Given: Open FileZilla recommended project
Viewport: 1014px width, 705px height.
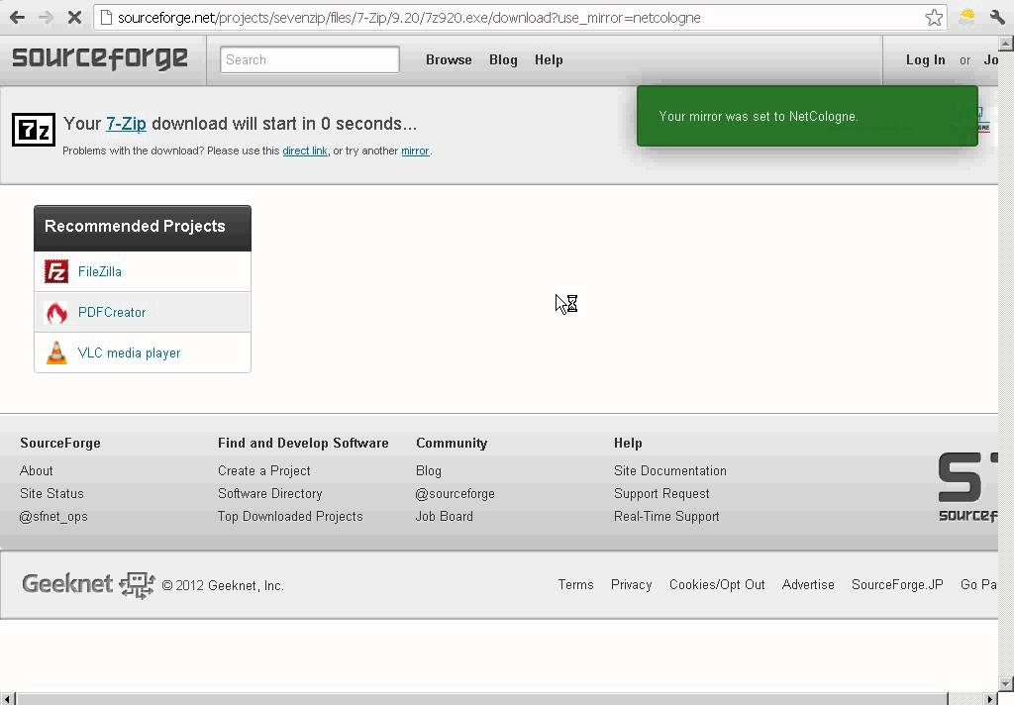Looking at the screenshot, I should 100,271.
